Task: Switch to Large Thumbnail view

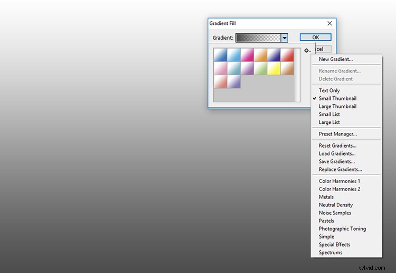Action: click(337, 106)
